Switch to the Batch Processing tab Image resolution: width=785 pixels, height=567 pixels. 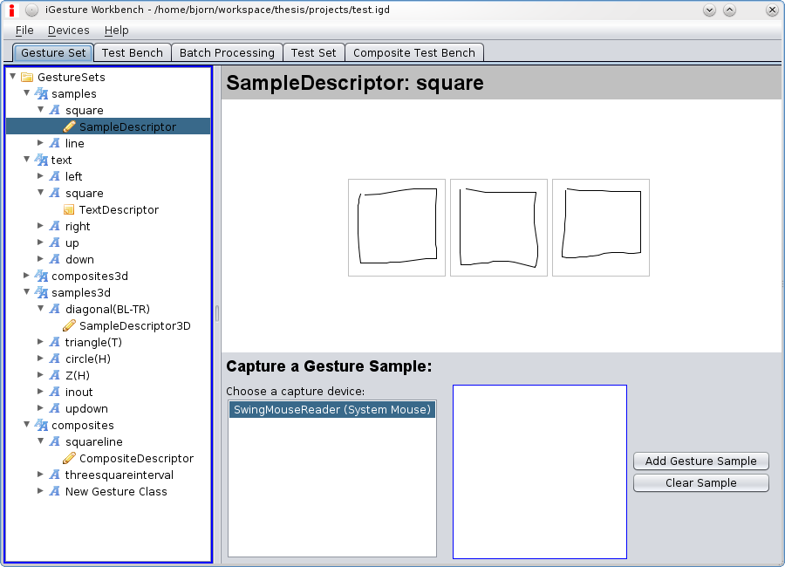[x=227, y=53]
